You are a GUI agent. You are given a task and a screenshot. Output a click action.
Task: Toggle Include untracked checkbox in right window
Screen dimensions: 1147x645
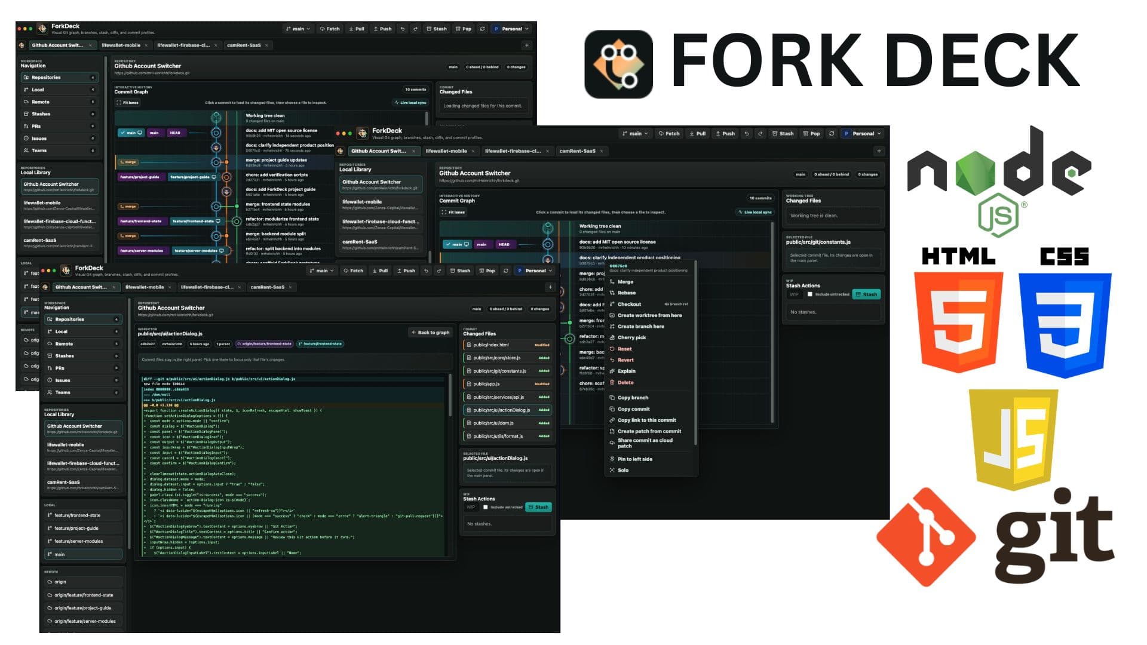(x=810, y=294)
